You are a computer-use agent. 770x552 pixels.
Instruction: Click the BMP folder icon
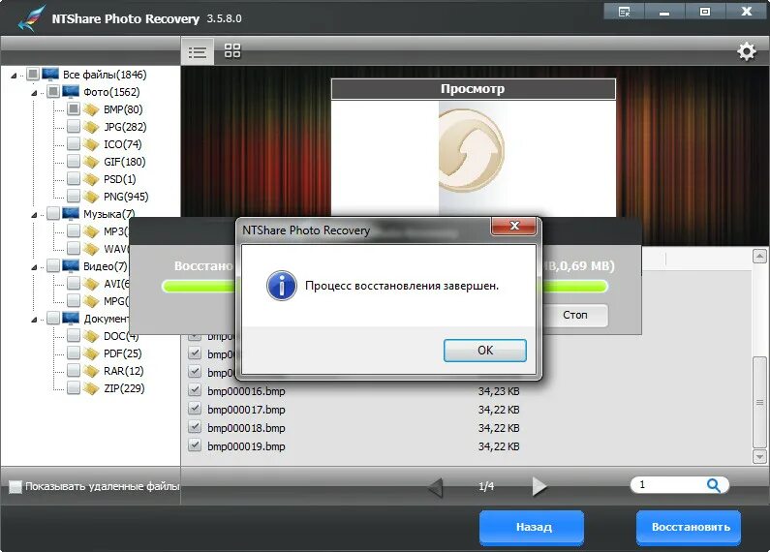click(x=91, y=109)
